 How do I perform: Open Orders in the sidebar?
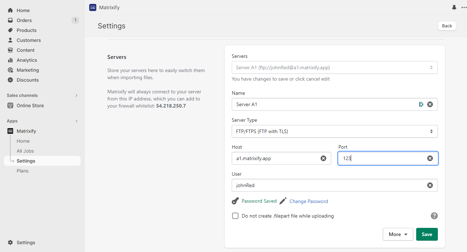coord(24,20)
